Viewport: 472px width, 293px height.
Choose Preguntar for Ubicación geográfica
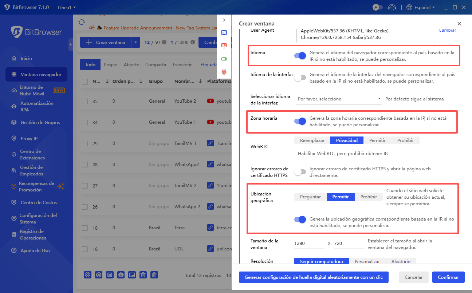pyautogui.click(x=310, y=197)
